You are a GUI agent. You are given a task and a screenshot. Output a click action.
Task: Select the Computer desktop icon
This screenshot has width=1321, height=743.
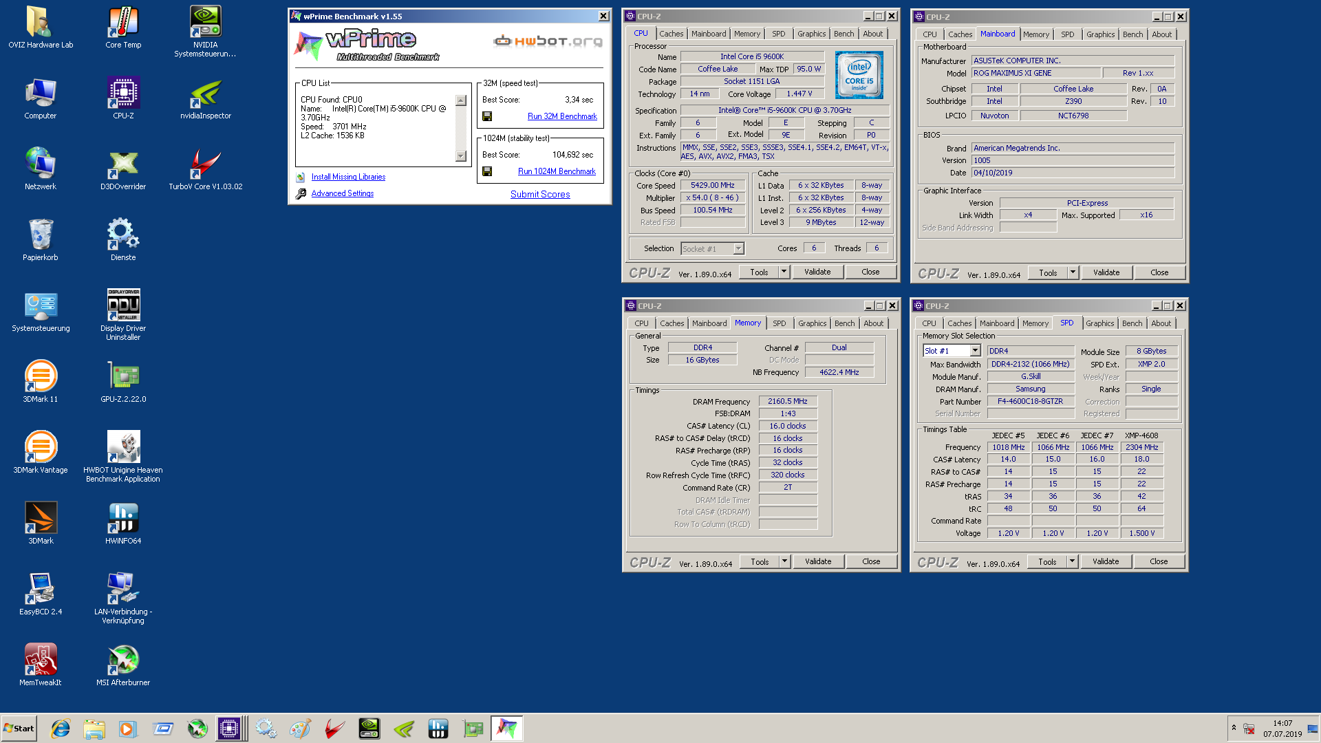(41, 98)
